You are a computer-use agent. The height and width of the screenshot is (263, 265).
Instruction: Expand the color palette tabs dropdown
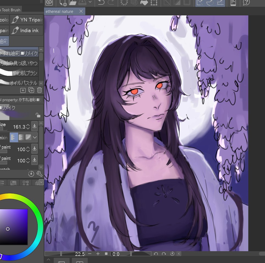point(41,182)
